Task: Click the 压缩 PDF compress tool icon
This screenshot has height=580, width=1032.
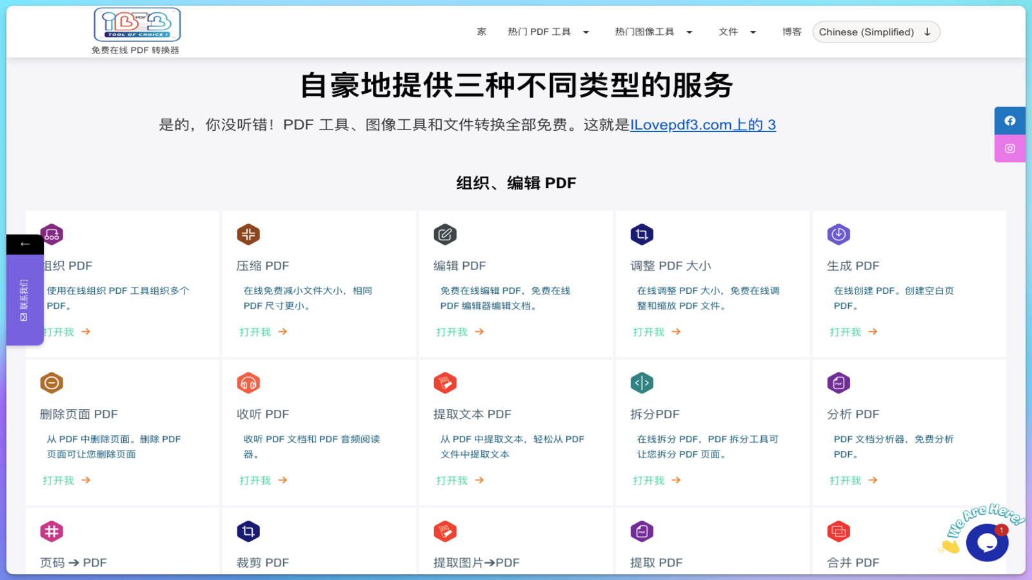Action: (x=248, y=234)
